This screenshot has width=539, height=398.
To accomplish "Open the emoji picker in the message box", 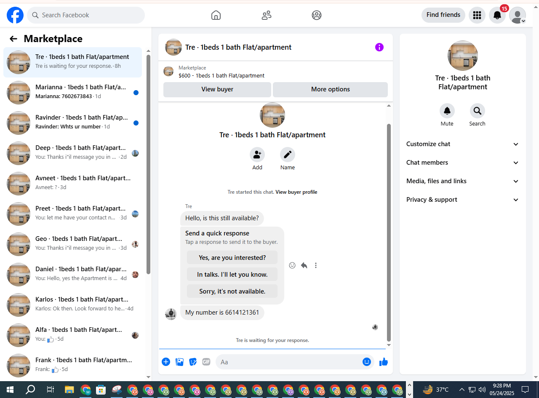I will [367, 362].
